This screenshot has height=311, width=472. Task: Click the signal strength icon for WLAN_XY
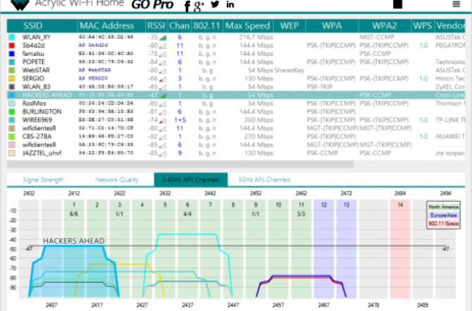pos(163,38)
